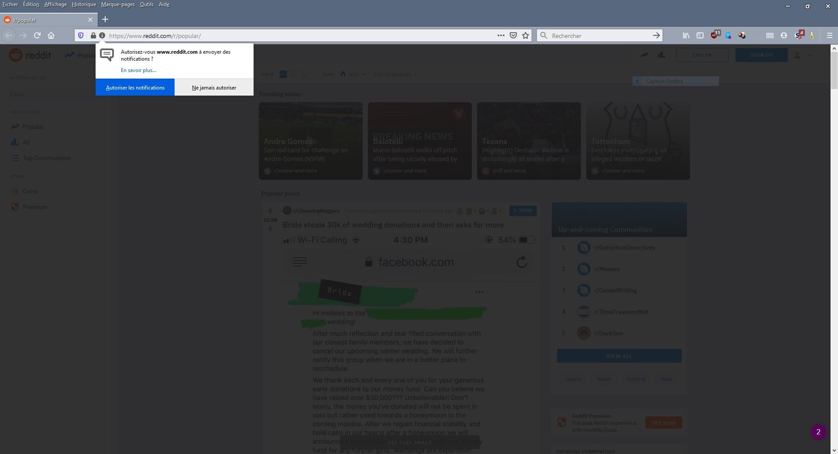Open the Outils menu

pos(147,4)
